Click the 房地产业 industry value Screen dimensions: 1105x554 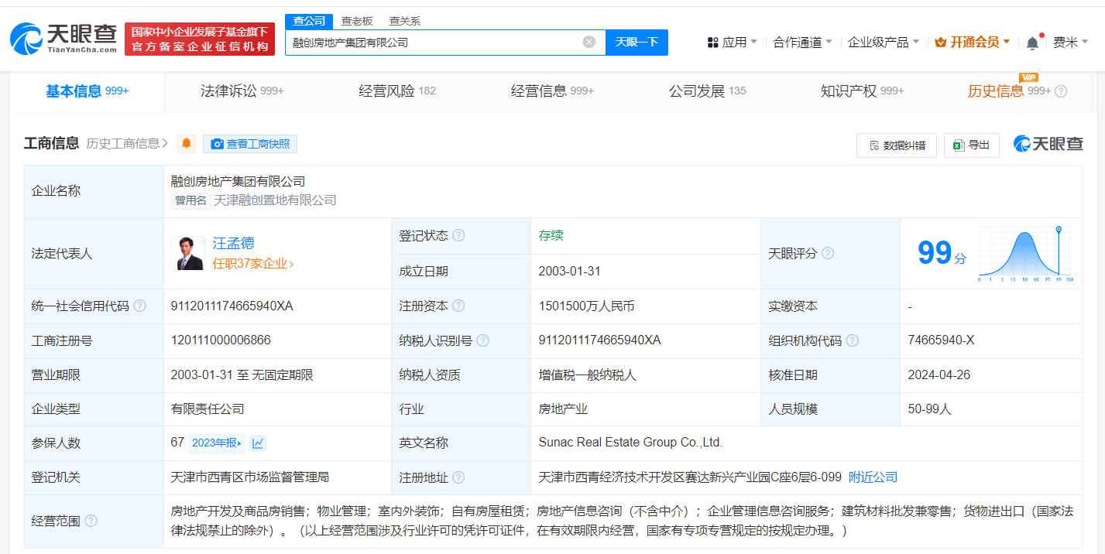coord(564,409)
